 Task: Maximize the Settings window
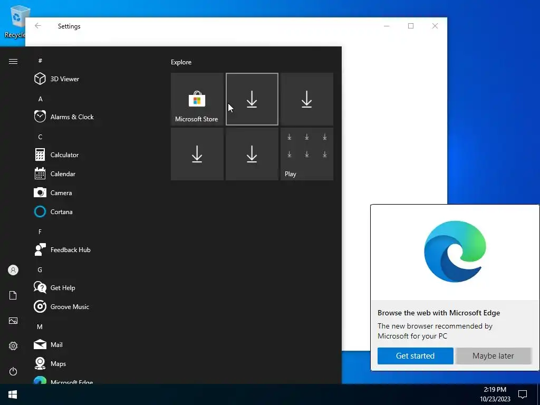point(410,26)
